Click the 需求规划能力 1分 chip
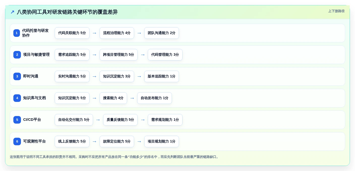Viewport: 355px width, 171px height. [165, 120]
